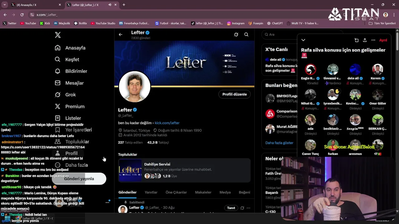Open the Dahiliye Servisi community card
399x224 pixels.
pos(184,170)
